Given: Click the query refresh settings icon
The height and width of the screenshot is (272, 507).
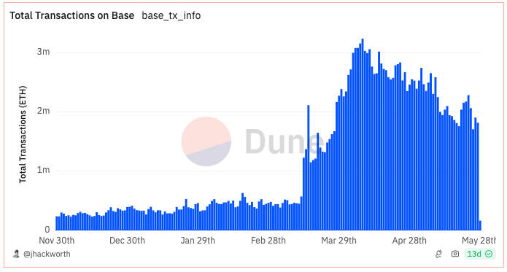Looking at the screenshot, I should tap(438, 254).
